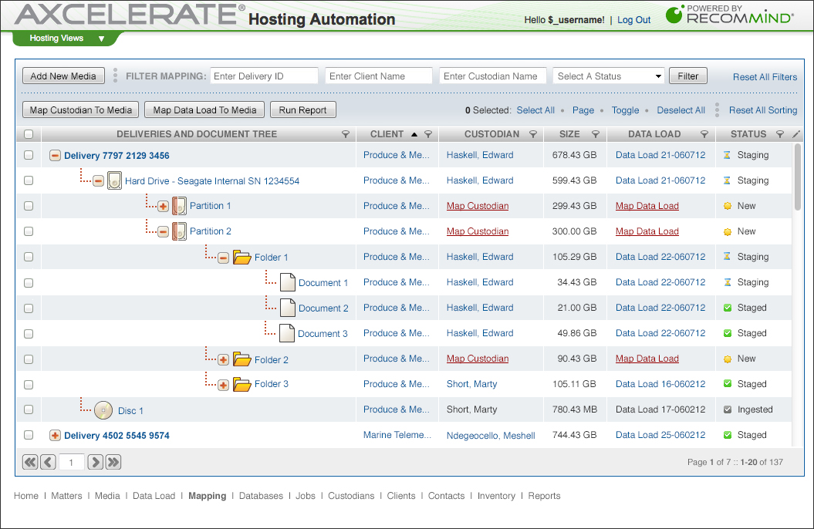Tick the checkbox for Folder 3 row
This screenshot has height=529, width=814.
29,384
